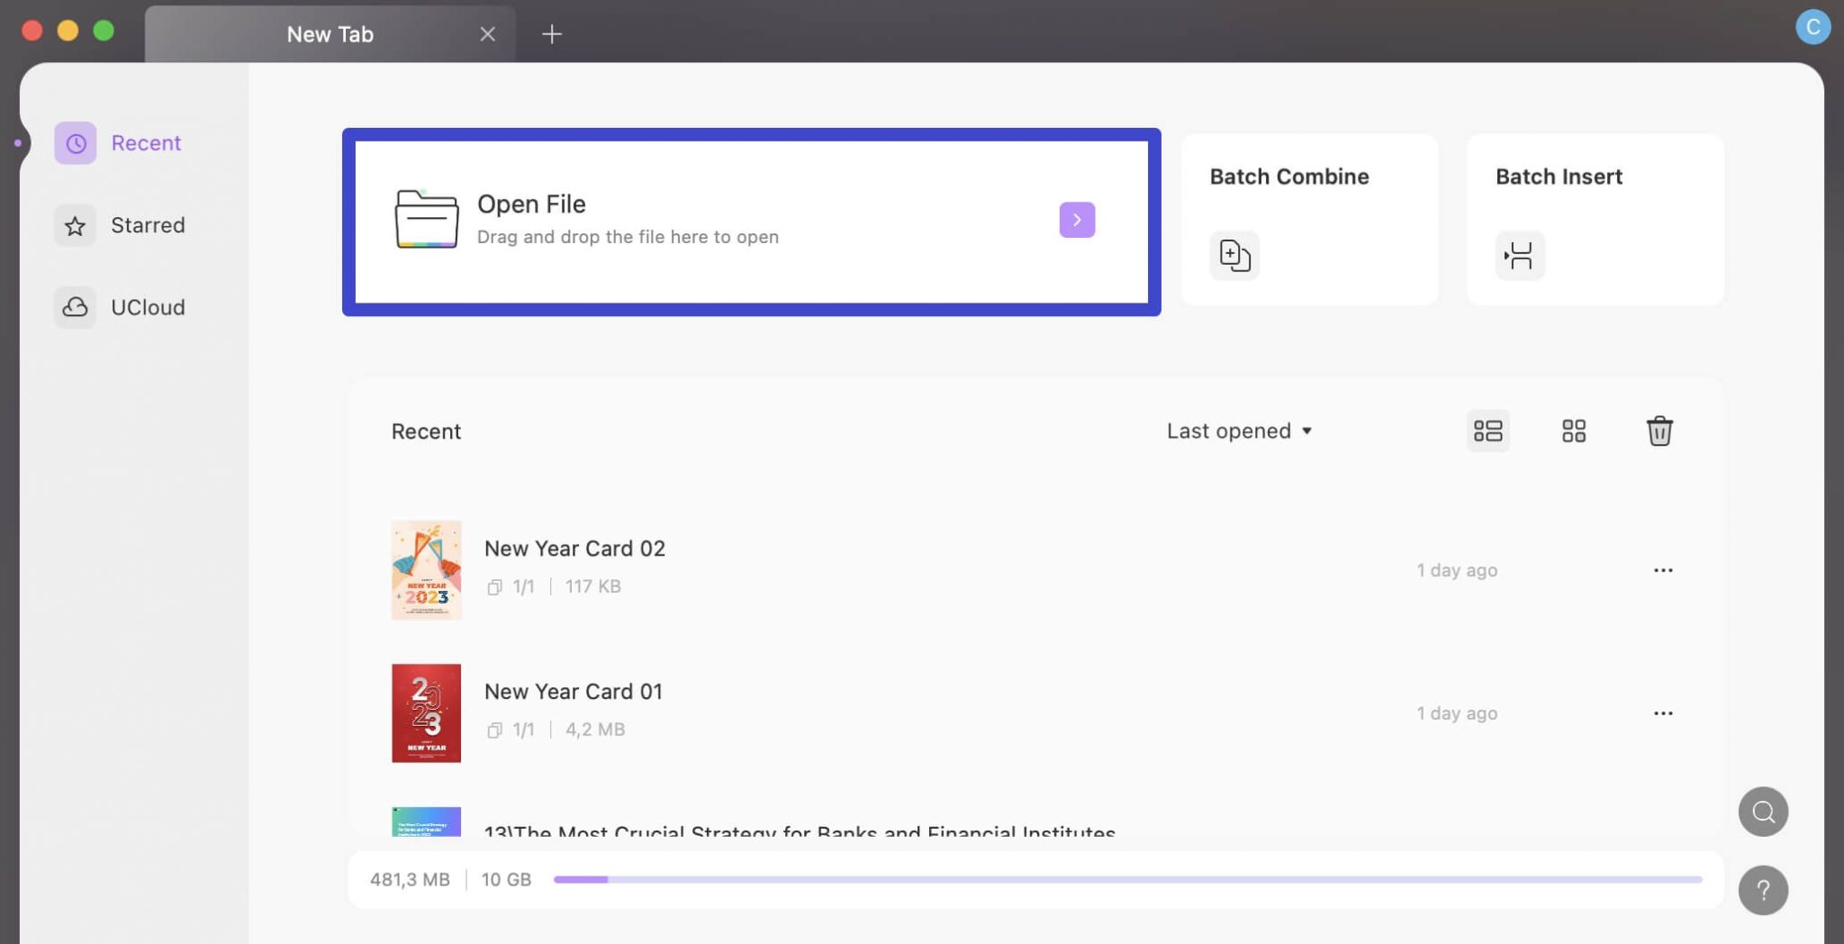This screenshot has width=1844, height=944.
Task: Open more options for New Year Card 02
Action: (x=1664, y=569)
